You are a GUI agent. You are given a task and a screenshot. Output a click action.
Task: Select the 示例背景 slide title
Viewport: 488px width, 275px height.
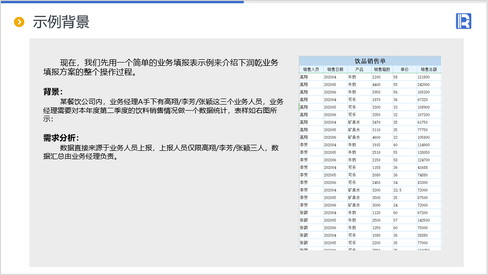(x=61, y=22)
